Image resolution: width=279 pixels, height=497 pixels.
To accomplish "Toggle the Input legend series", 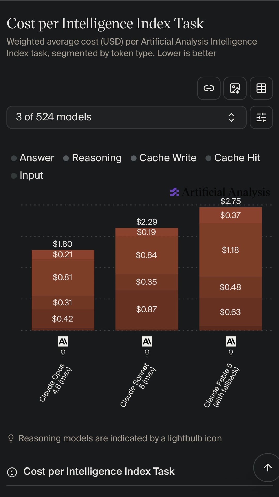I will [27, 176].
